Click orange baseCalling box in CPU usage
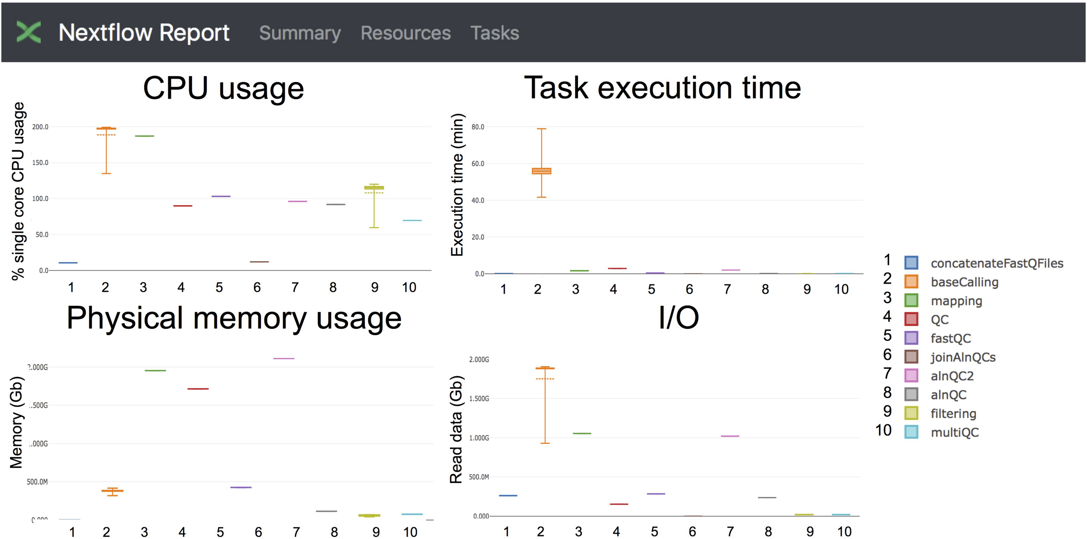Screen dimensions: 1087x539 tap(106, 129)
